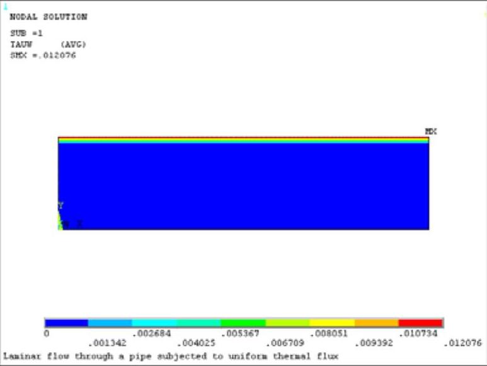The height and width of the screenshot is (366, 487).
Task: Click legend value .009392
Action: (374, 343)
